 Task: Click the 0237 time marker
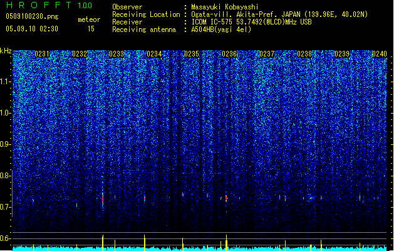(267, 54)
